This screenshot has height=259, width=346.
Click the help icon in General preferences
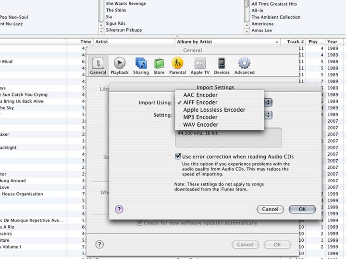(x=99, y=244)
